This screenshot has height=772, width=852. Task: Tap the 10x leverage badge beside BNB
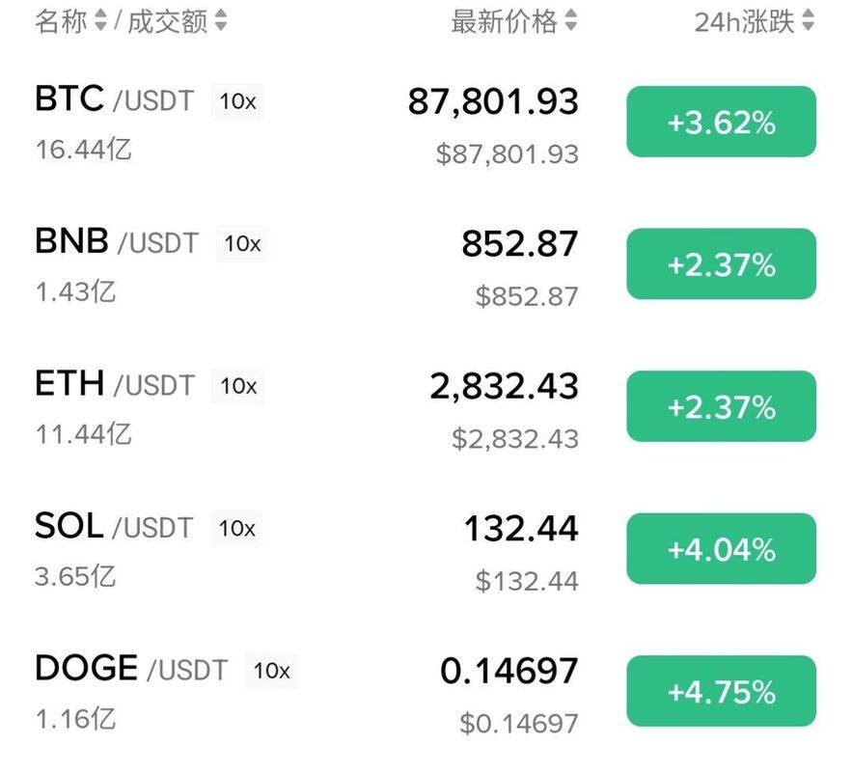coord(242,244)
